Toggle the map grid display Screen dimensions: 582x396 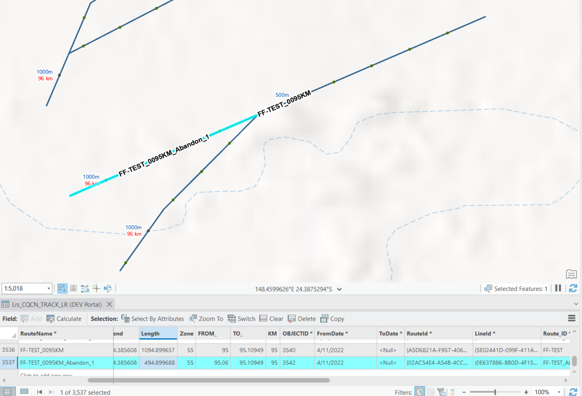[x=73, y=288]
